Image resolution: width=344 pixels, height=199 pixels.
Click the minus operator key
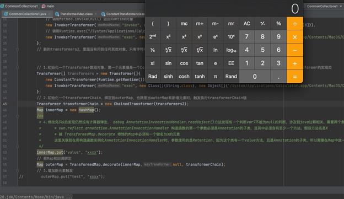295,50
